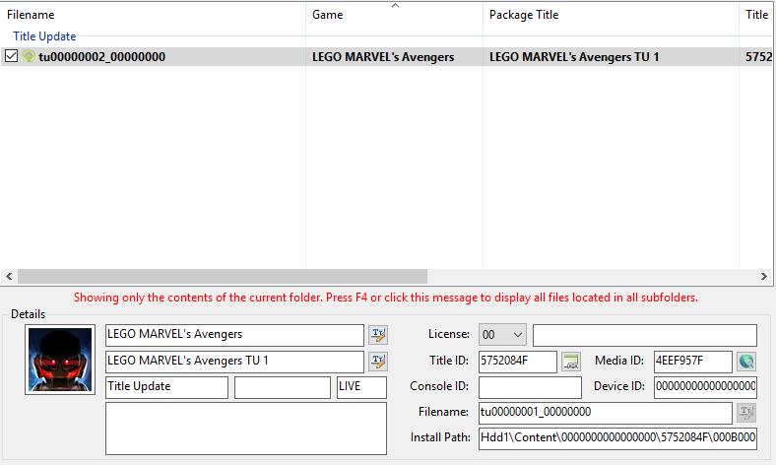
Task: Click the empty Console ID field
Action: click(x=530, y=387)
